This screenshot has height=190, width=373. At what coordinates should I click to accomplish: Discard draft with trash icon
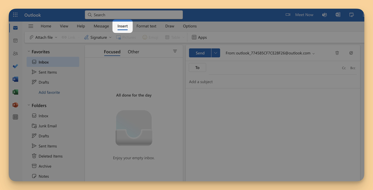[x=337, y=53]
